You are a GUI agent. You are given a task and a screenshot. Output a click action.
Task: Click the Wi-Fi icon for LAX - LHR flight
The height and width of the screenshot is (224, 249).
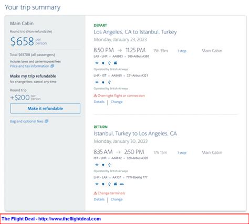[x=97, y=63]
